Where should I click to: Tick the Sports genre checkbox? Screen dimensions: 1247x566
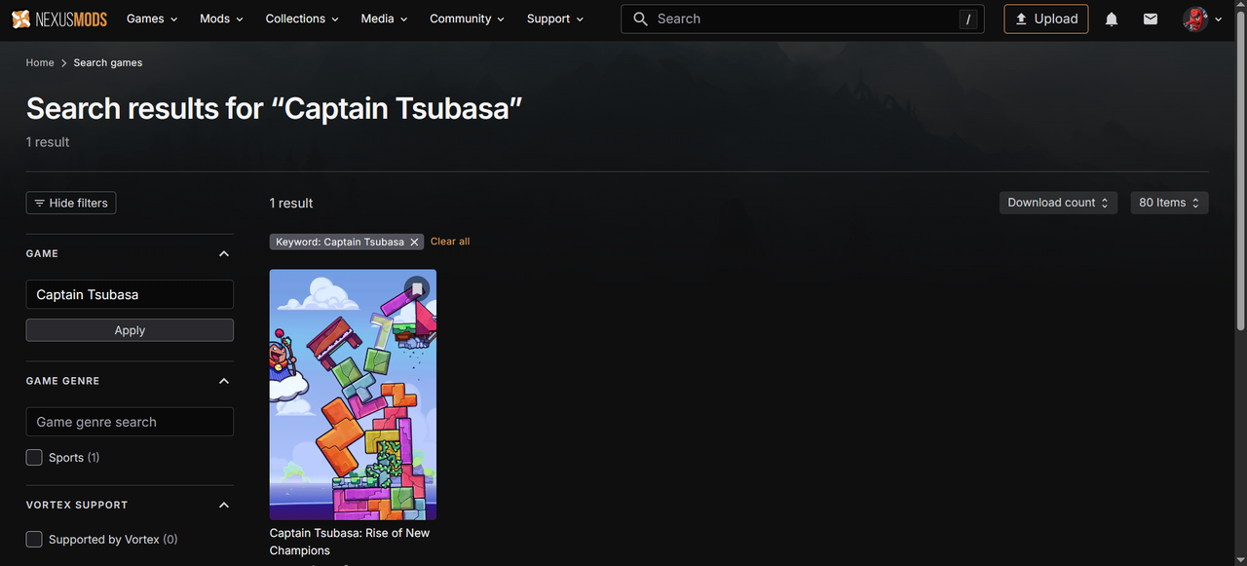(34, 457)
